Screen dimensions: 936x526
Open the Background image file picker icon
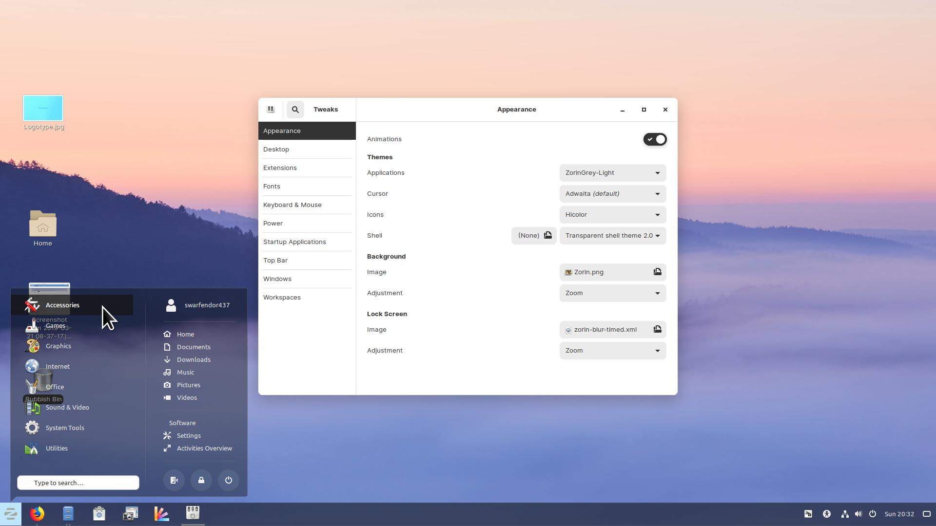(657, 272)
